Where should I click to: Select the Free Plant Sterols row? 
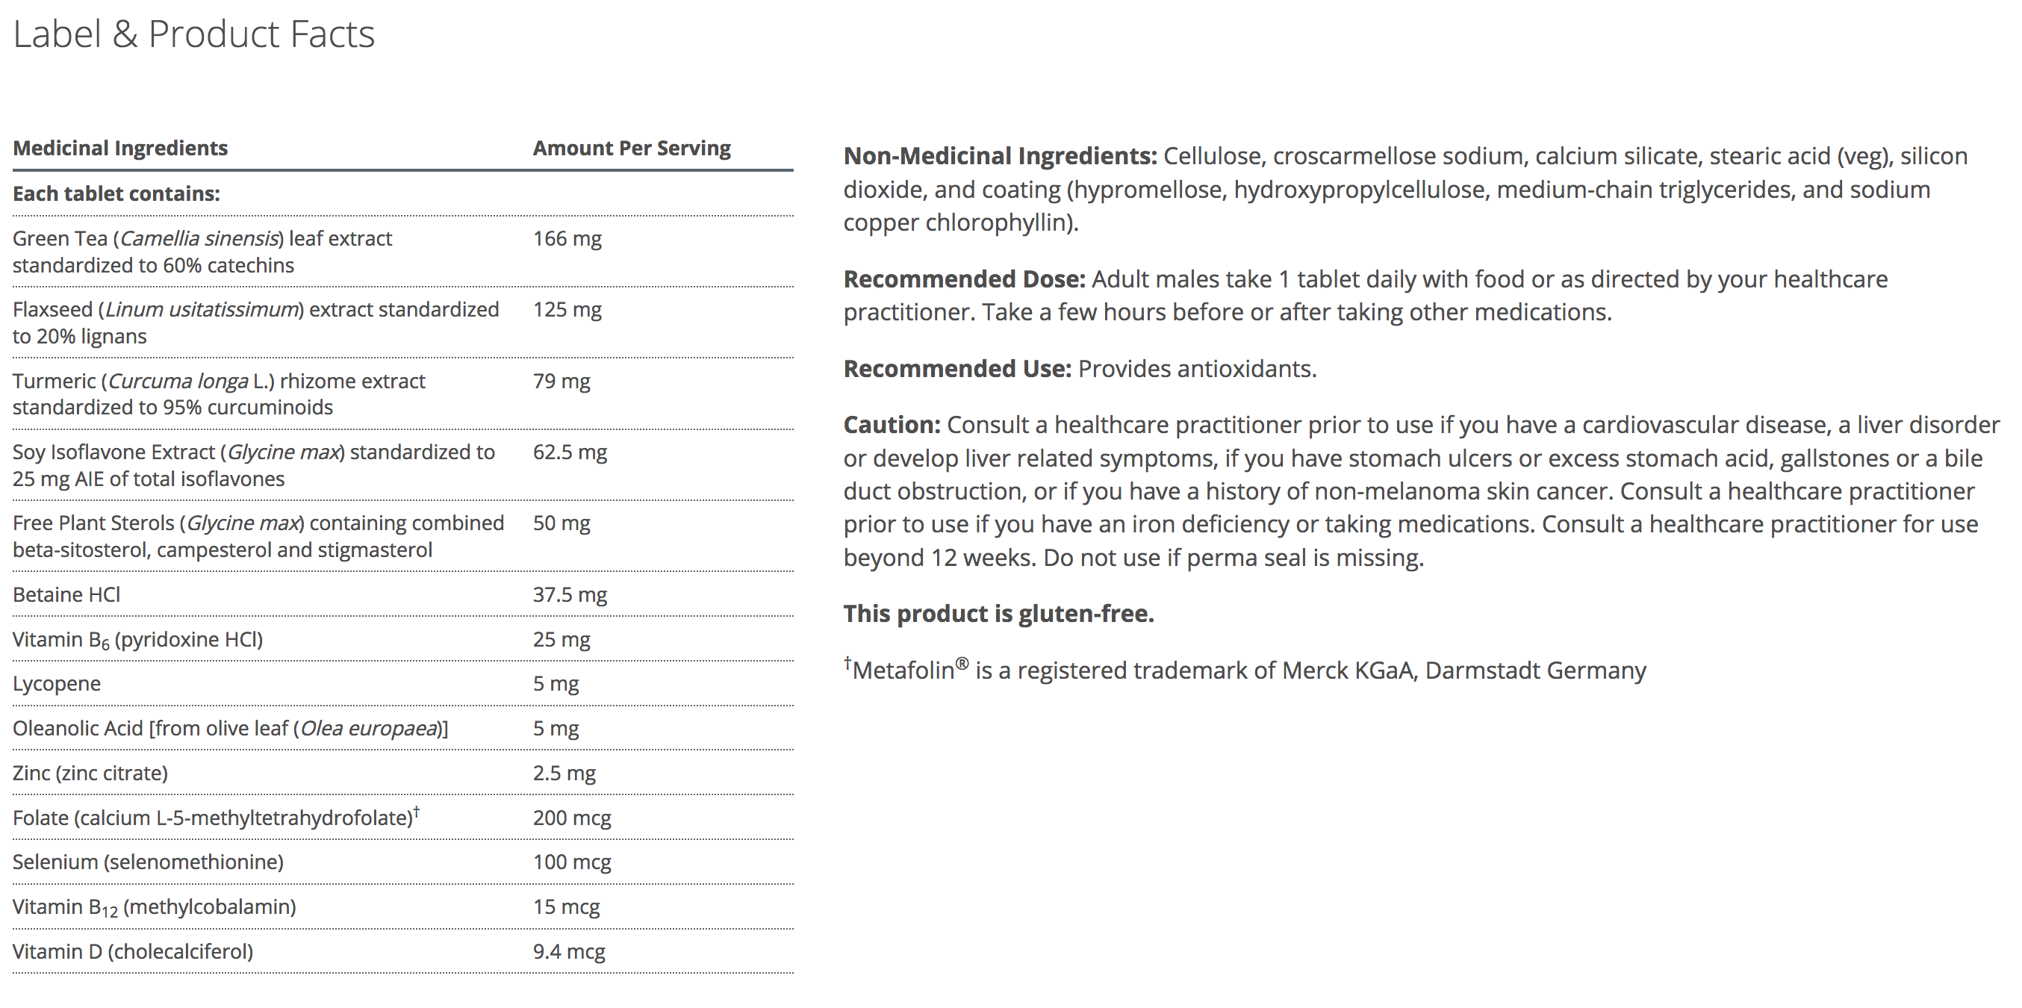(258, 536)
